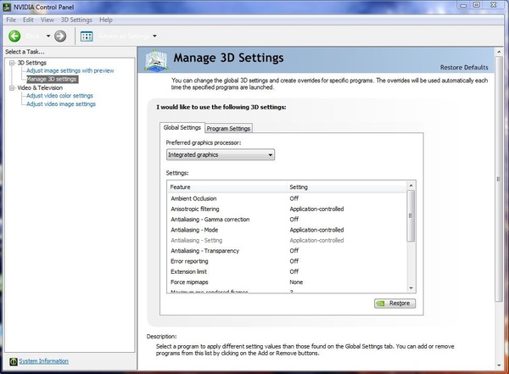The image size is (509, 374).
Task: Open the 3D Settings menu
Action: coord(76,19)
